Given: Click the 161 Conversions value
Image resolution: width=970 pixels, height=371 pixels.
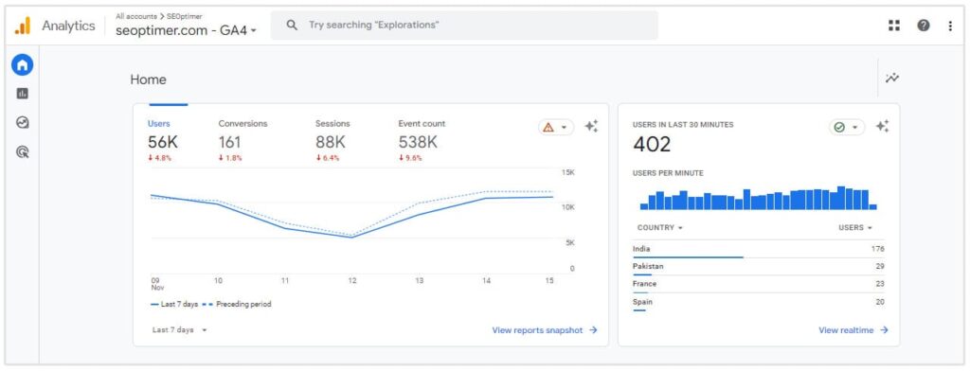Looking at the screenshot, I should point(229,142).
